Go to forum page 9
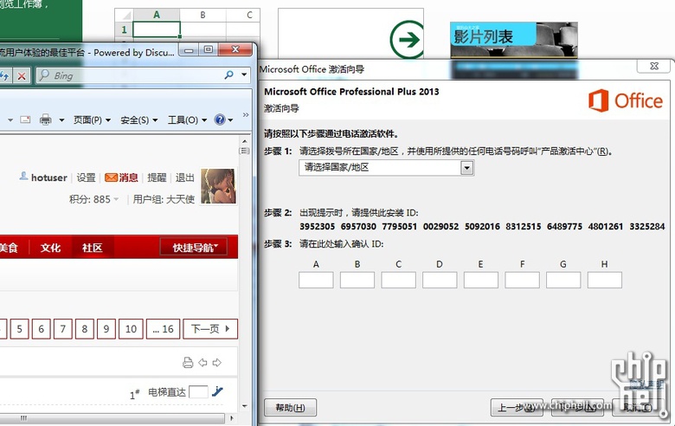The image size is (675, 426). click(x=106, y=329)
